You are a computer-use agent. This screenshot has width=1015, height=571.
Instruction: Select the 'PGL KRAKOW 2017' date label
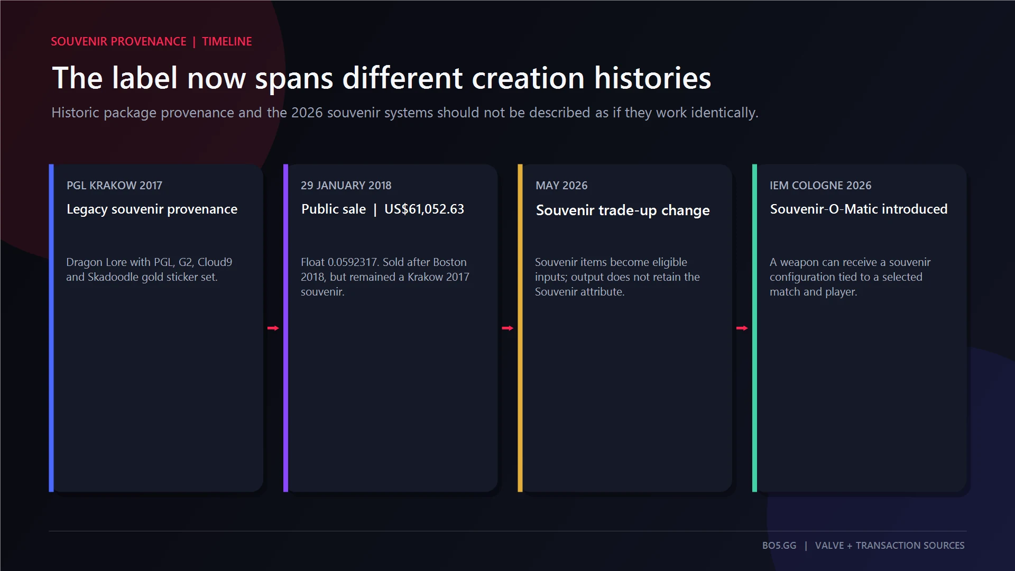pos(114,186)
